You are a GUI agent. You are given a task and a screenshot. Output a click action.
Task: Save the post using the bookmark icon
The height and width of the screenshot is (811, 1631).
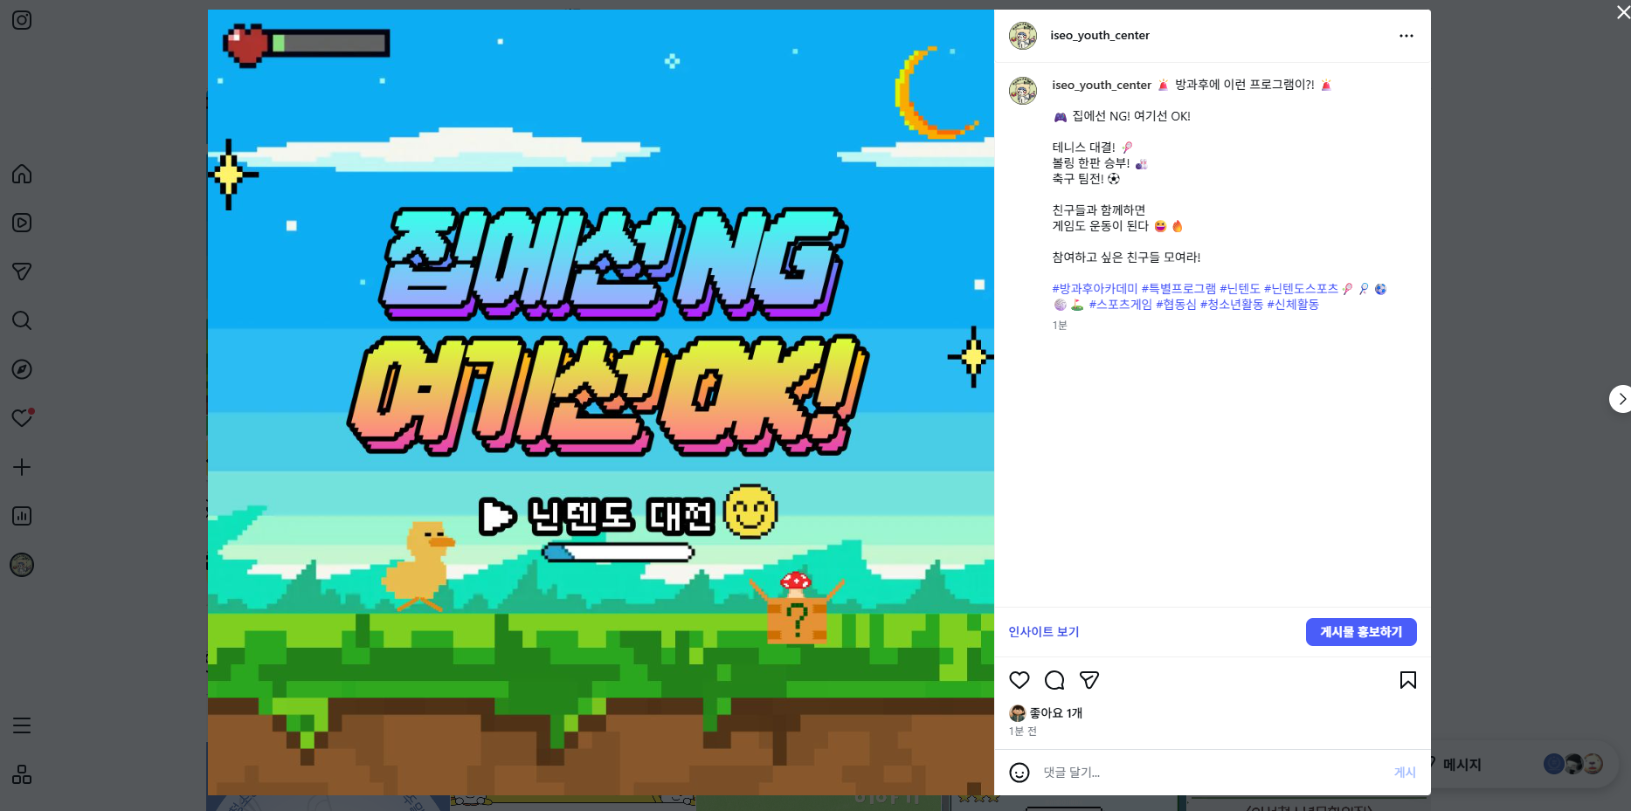1407,679
